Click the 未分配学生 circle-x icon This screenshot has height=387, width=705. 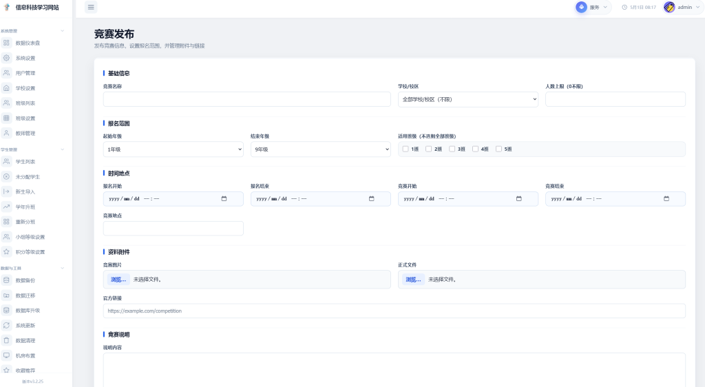[x=6, y=177]
